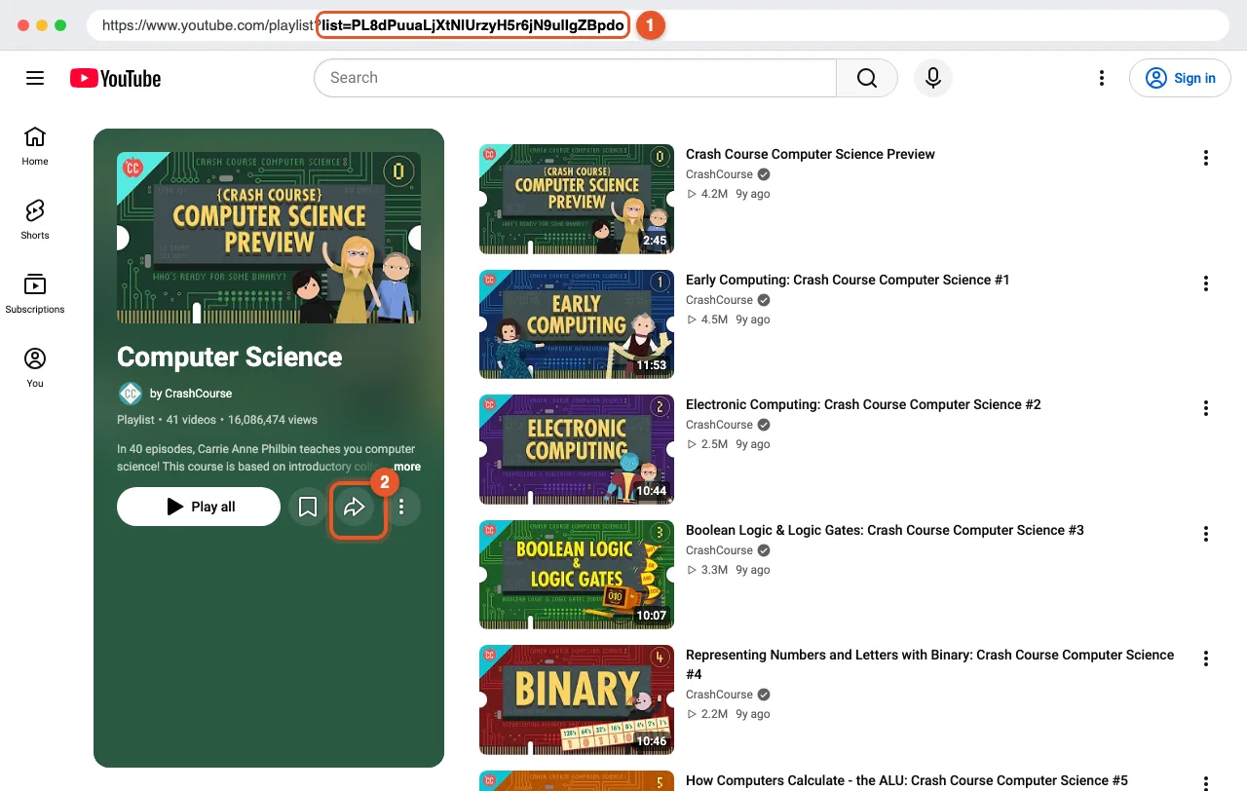Click 'How Computers Calculate - the ALU' title
Viewport: 1247px width, 791px height.
tap(907, 780)
